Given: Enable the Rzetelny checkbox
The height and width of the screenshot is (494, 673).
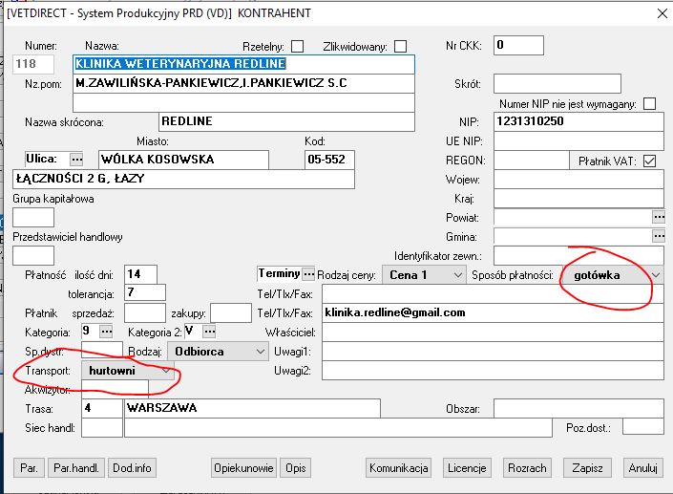Looking at the screenshot, I should [x=298, y=46].
